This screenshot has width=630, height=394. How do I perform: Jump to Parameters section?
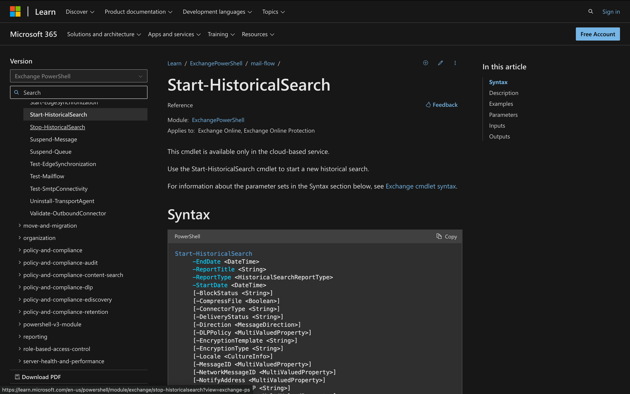coord(503,115)
